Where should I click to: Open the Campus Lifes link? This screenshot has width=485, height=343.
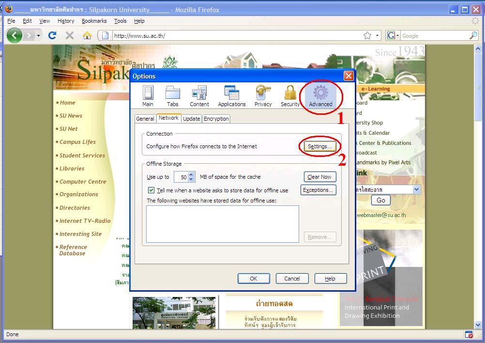pyautogui.click(x=77, y=142)
